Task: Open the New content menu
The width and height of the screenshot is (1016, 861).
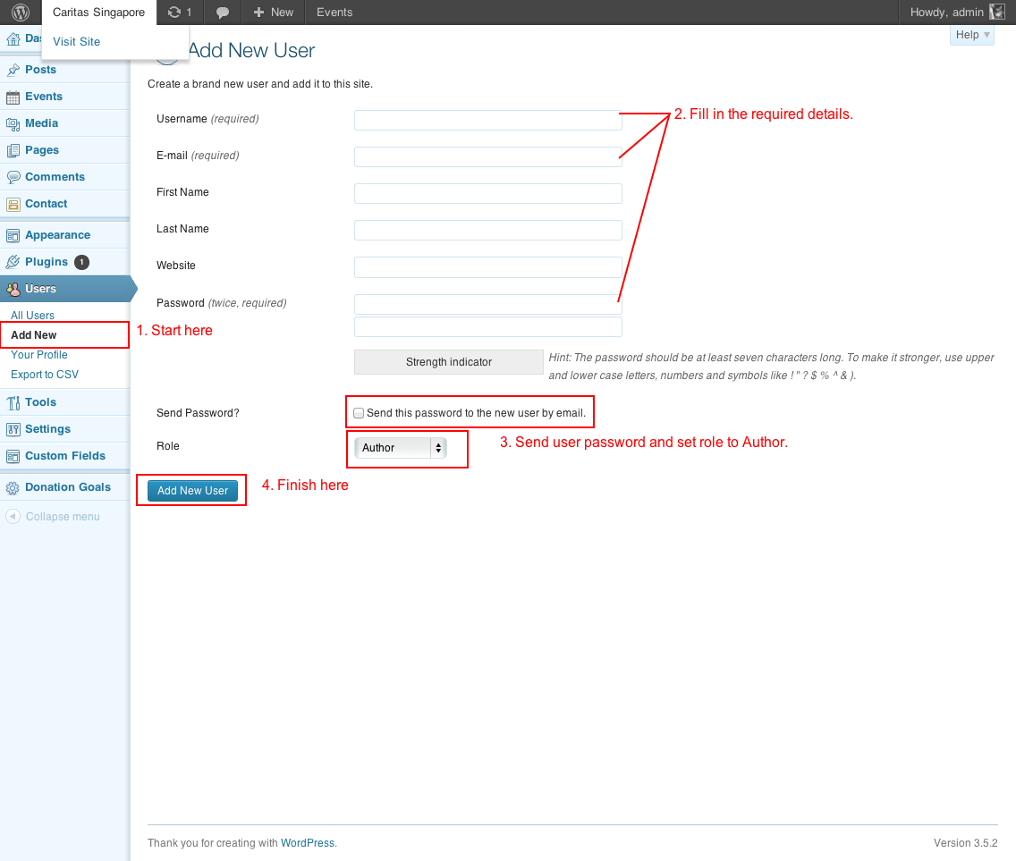Action: (x=274, y=13)
